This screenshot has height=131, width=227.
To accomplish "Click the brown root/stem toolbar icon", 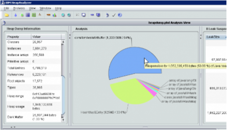I will [40, 15].
